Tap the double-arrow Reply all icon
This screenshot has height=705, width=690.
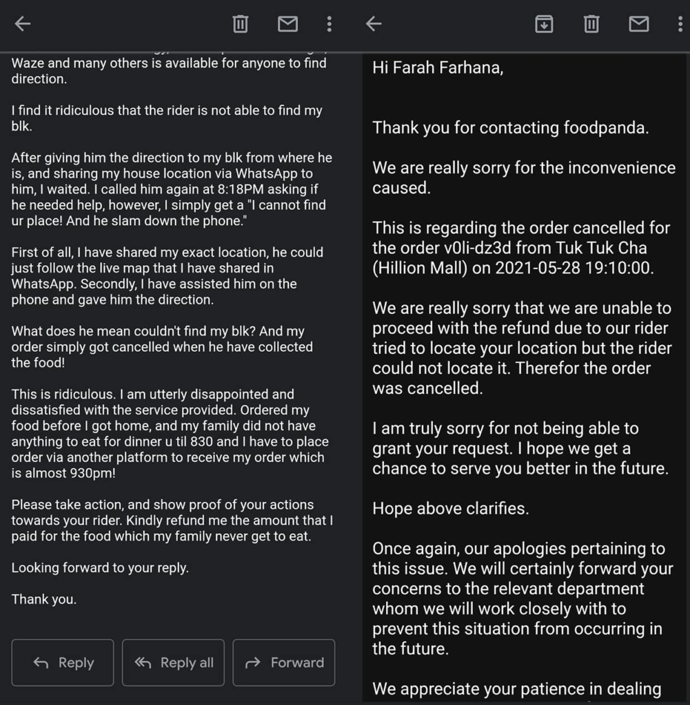[143, 662]
